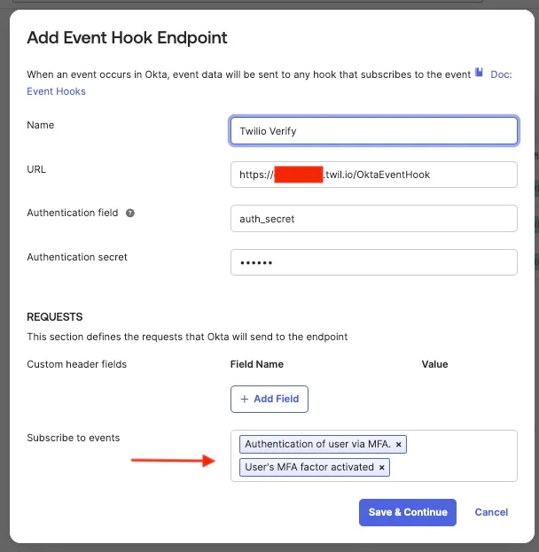Remove the 'User's MFA factor activated' event tag
The image size is (539, 552).
click(x=382, y=467)
